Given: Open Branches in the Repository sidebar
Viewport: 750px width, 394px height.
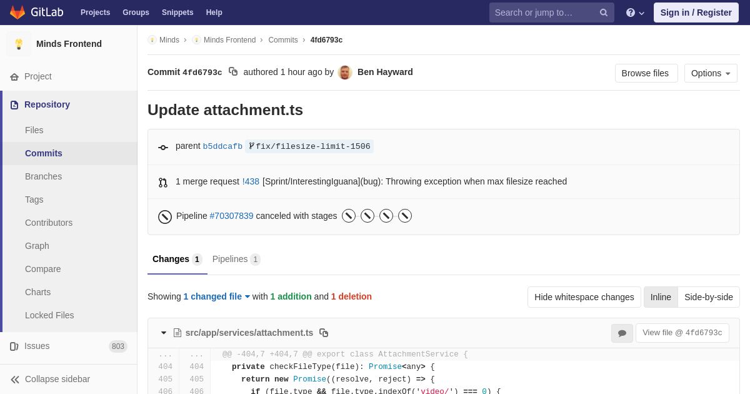Looking at the screenshot, I should click(x=44, y=176).
